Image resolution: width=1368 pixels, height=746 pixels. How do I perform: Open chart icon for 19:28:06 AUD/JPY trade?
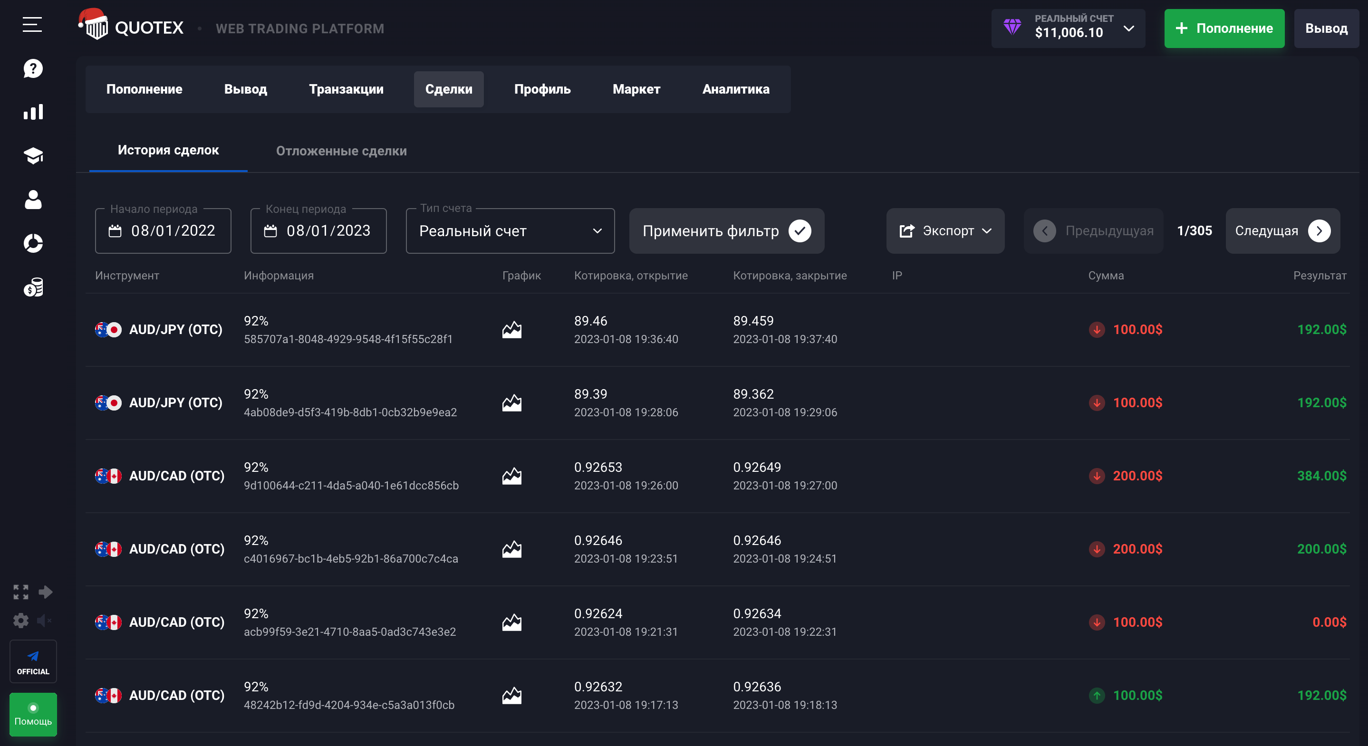511,403
